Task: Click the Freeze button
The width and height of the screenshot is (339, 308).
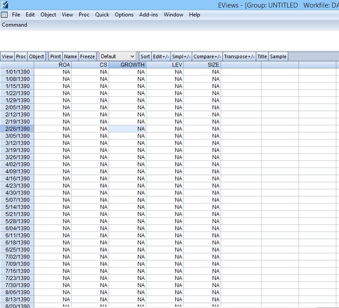Action: (87, 56)
